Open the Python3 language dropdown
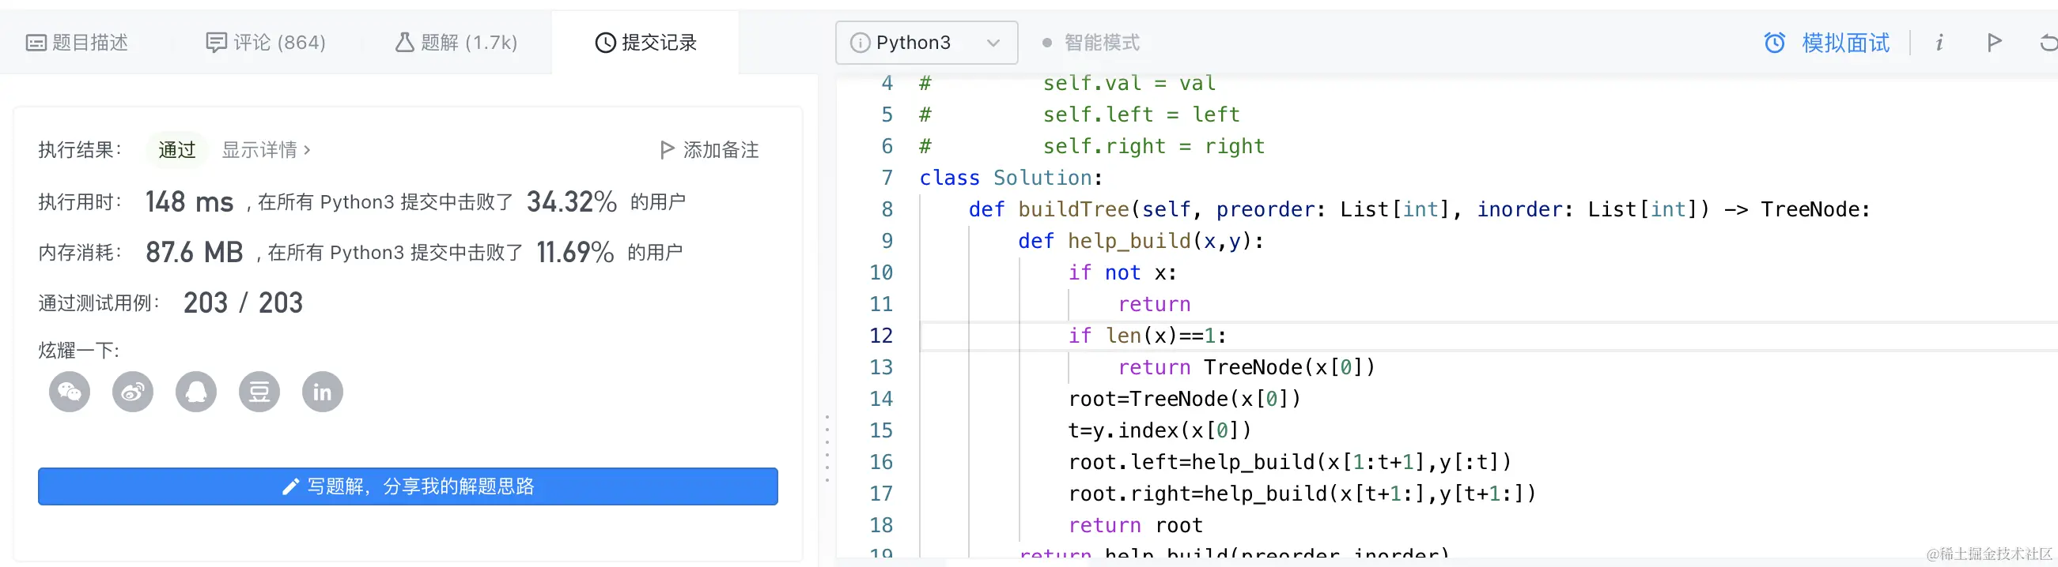 point(926,43)
